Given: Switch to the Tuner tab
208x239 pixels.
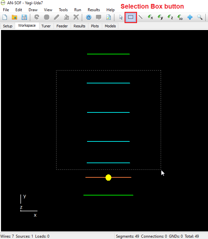Looking at the screenshot, I should click(46, 26).
